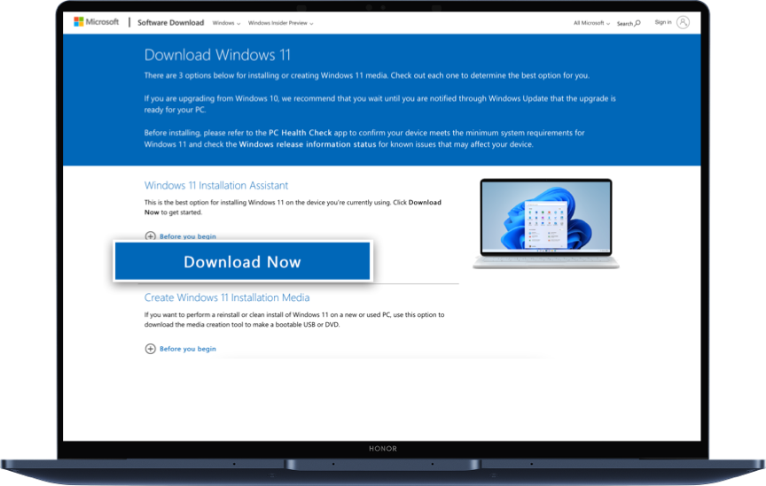The width and height of the screenshot is (766, 486).
Task: Click the plus icon under Installation Media
Action: point(151,349)
